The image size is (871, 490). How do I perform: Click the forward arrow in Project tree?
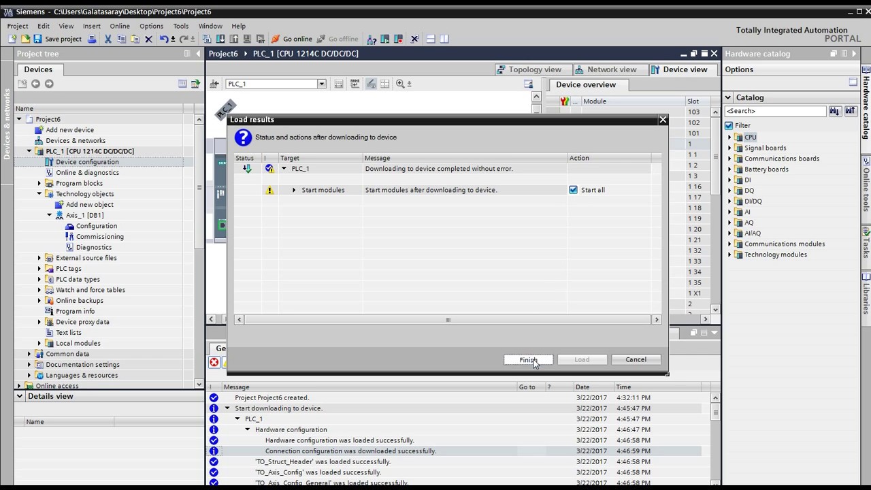pyautogui.click(x=49, y=84)
